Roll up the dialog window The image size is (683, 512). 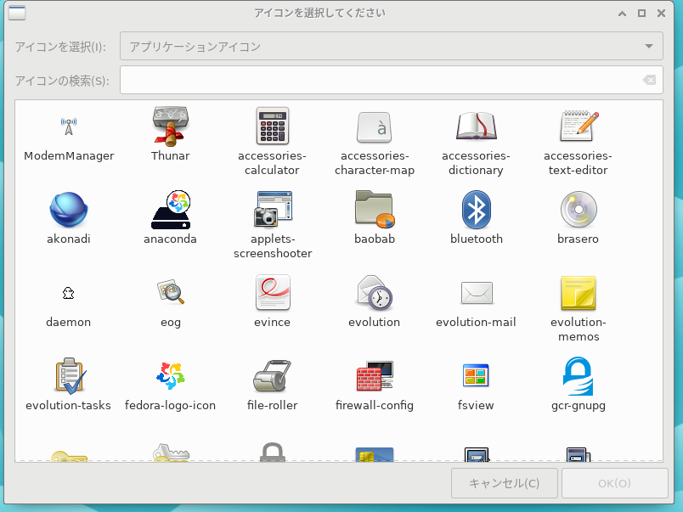click(x=623, y=14)
